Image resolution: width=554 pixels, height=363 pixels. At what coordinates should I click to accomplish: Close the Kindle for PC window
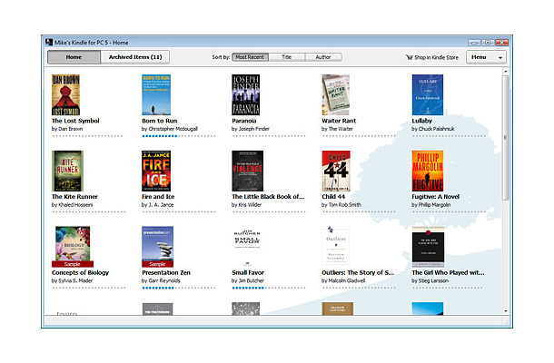tap(501, 43)
